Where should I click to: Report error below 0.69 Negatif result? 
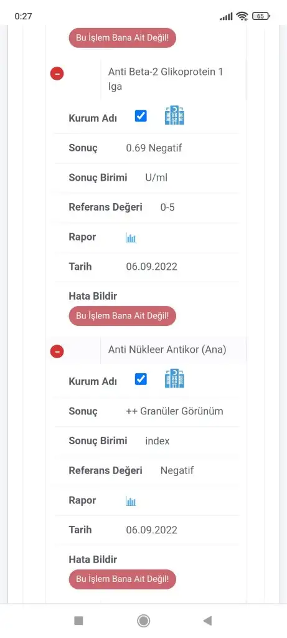click(123, 316)
